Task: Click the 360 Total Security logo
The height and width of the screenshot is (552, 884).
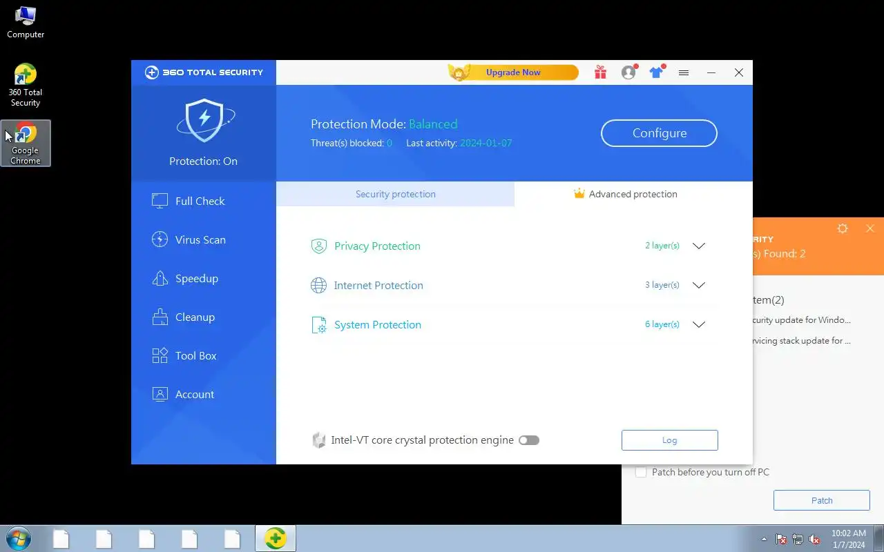Action: tap(204, 72)
